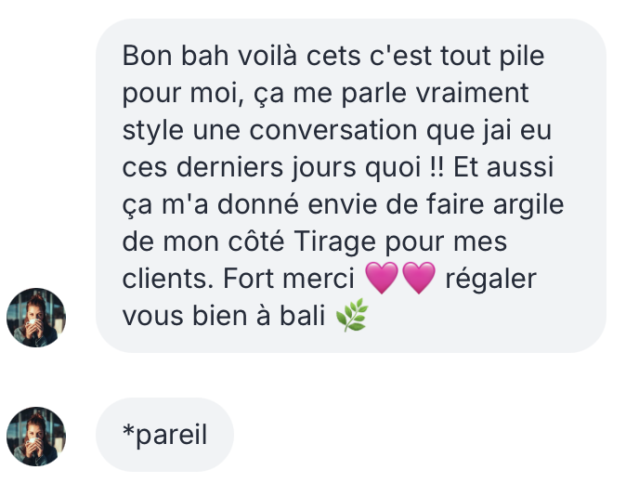Click the opening word Bon

point(147,56)
